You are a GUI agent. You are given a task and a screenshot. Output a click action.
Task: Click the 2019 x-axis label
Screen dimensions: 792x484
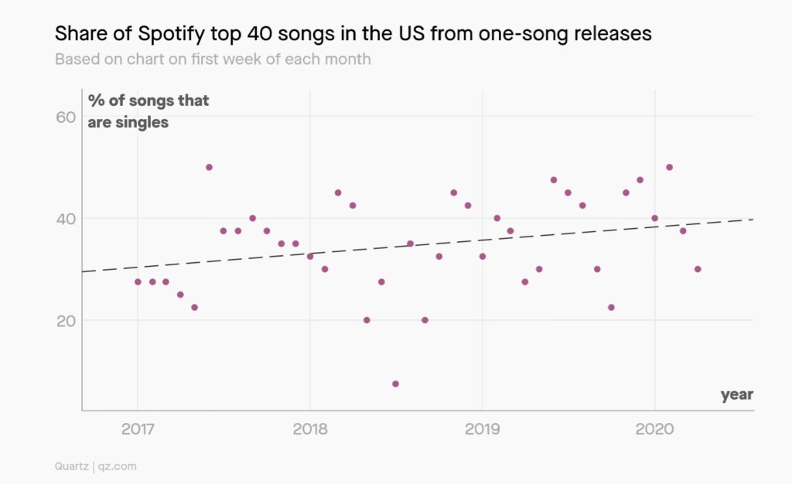click(483, 428)
